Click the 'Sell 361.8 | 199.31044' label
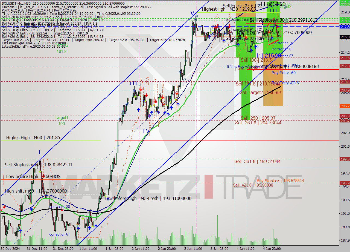Image resolution: width=350 pixels, height=252 pixels. tap(257, 161)
